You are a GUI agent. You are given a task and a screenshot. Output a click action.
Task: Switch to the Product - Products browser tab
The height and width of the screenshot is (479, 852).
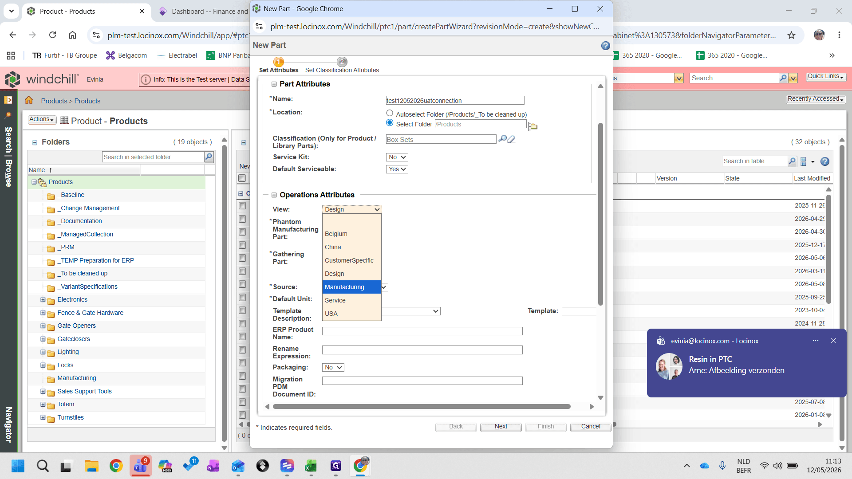click(x=87, y=11)
